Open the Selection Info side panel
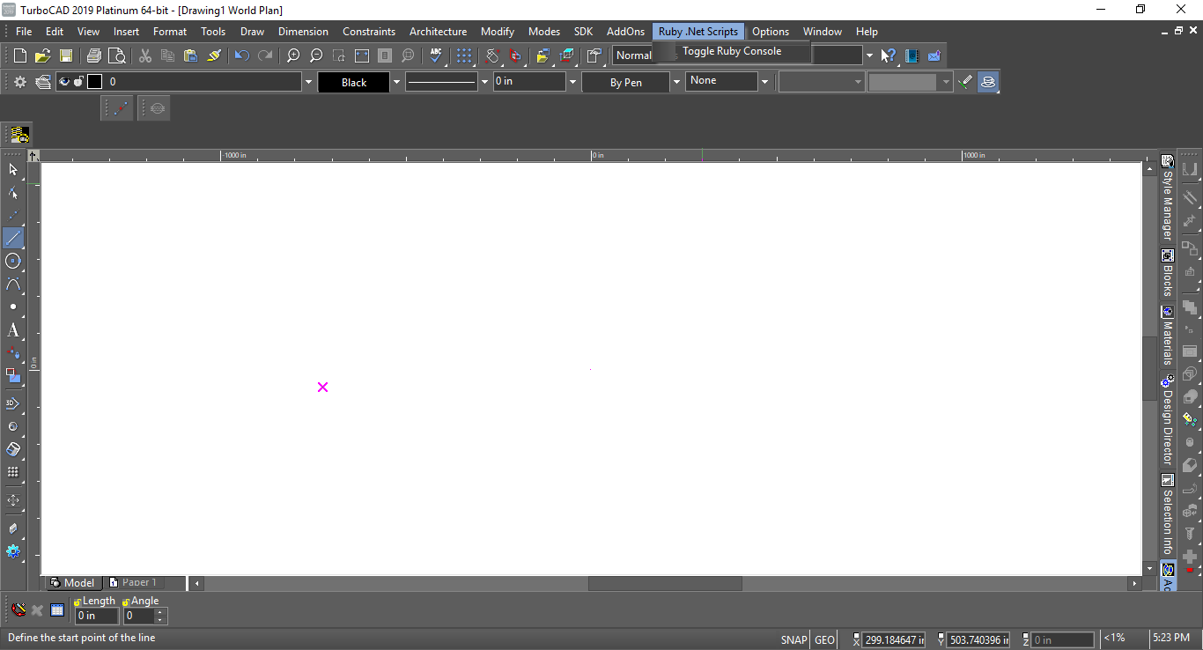Image resolution: width=1203 pixels, height=650 pixels. (1168, 514)
